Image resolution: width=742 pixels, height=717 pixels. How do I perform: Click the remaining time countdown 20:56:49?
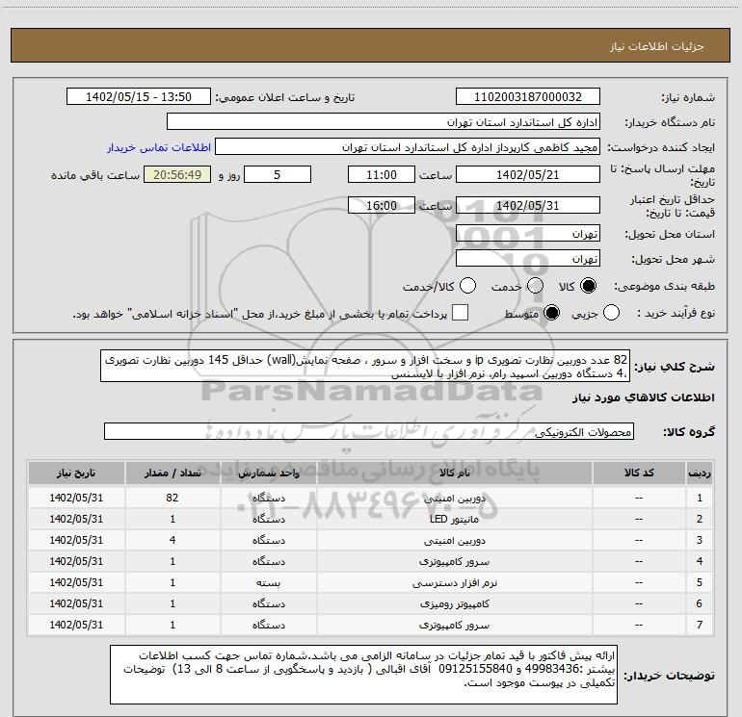[177, 175]
